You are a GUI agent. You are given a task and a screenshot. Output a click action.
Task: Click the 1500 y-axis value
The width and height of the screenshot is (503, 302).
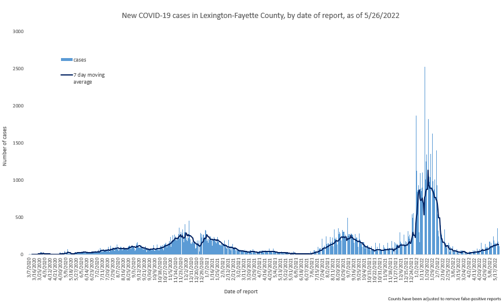pyautogui.click(x=18, y=143)
